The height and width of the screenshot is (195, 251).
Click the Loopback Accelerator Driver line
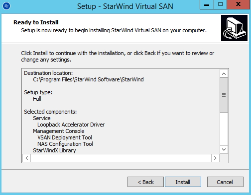(x=71, y=125)
